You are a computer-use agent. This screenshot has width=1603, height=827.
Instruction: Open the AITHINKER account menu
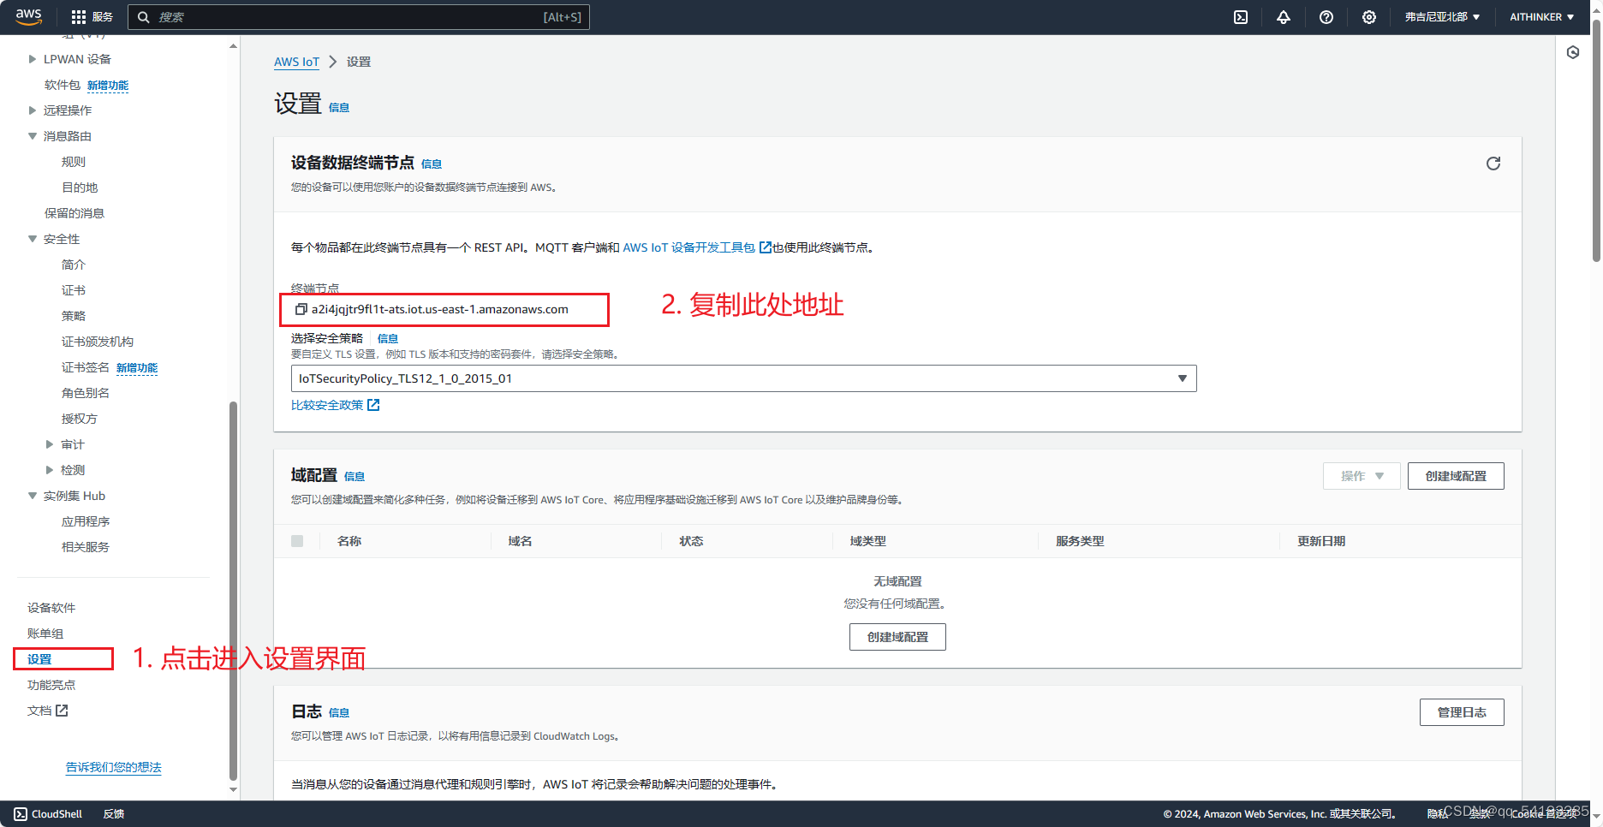(1541, 17)
